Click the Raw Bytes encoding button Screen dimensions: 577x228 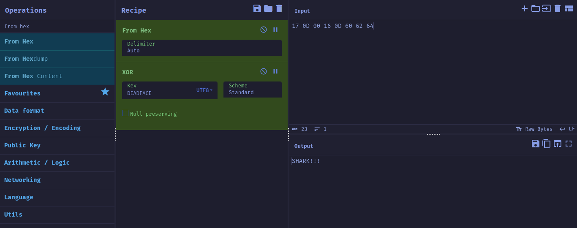click(534, 129)
